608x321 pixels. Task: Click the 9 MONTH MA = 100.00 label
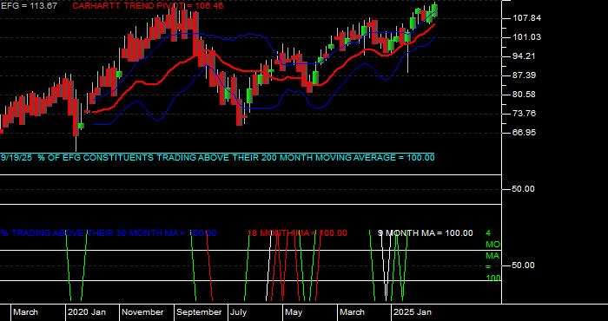[426, 233]
